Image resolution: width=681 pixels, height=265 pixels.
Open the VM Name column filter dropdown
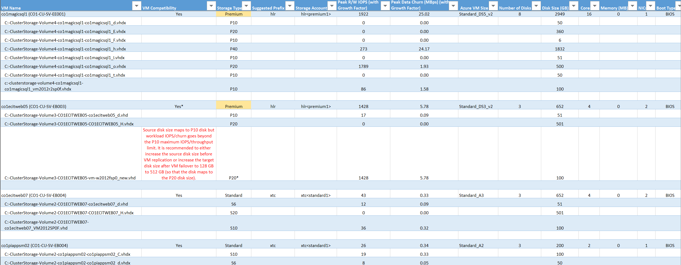136,6
